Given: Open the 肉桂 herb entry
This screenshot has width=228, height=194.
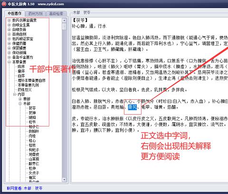Looking at the screenshot, I should coord(32,136).
